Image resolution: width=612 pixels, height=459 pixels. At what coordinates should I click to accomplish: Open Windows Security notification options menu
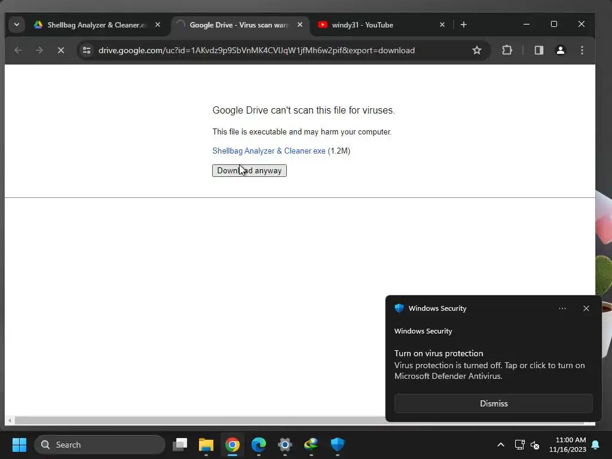[x=562, y=308]
